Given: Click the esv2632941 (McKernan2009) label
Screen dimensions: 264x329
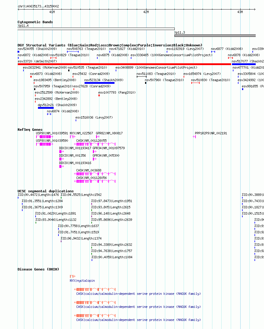Looking at the screenshot, I should [45, 67].
